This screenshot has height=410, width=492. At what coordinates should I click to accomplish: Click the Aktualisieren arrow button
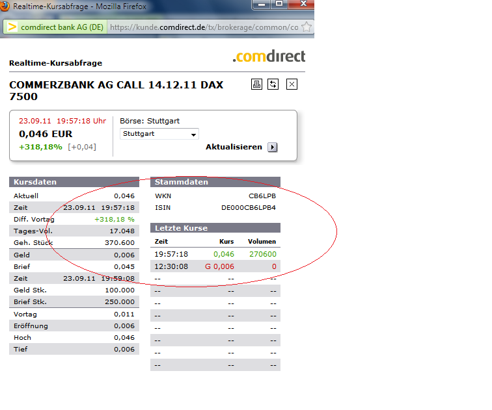272,147
